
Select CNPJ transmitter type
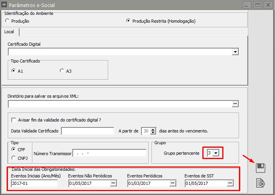(x=14, y=158)
